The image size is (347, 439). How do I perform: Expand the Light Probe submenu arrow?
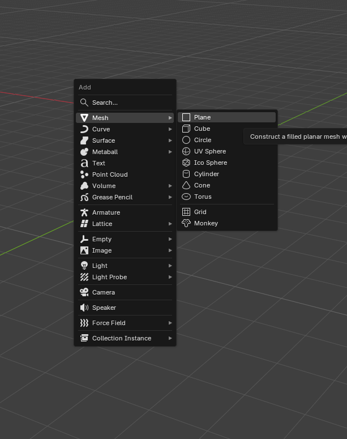click(x=170, y=277)
